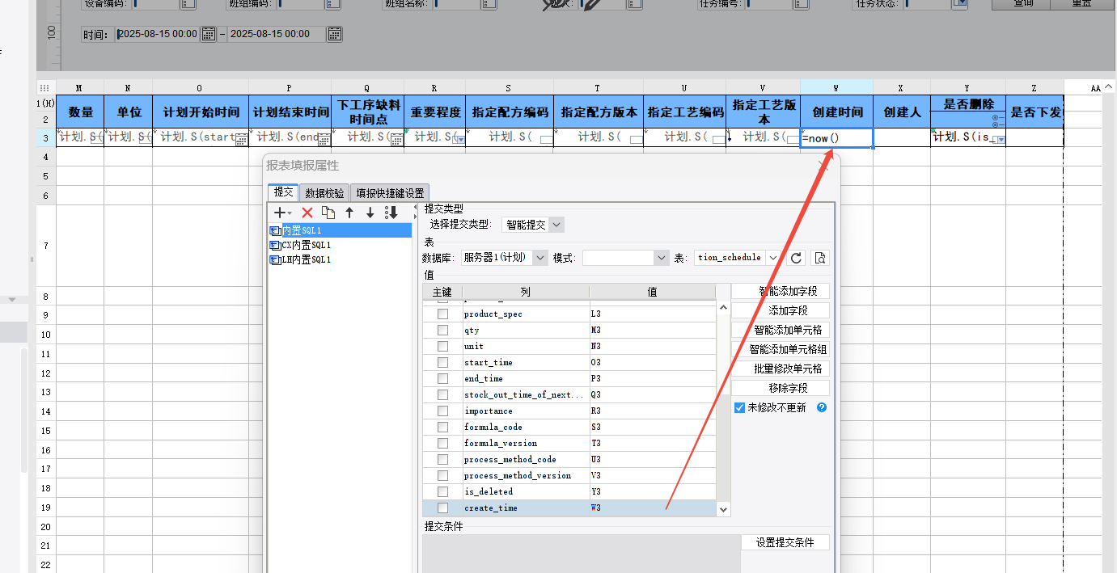Move the selected submit item down
1117x573 pixels.
point(370,213)
